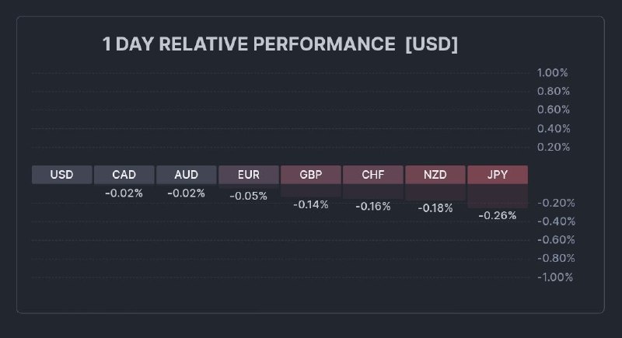Viewport: 622px width, 338px height.
Task: Click the chart title 1 Day Relative Performance
Action: (x=281, y=44)
